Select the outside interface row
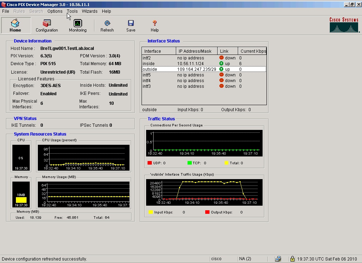Viewport: 362px width, 263px height. point(203,69)
